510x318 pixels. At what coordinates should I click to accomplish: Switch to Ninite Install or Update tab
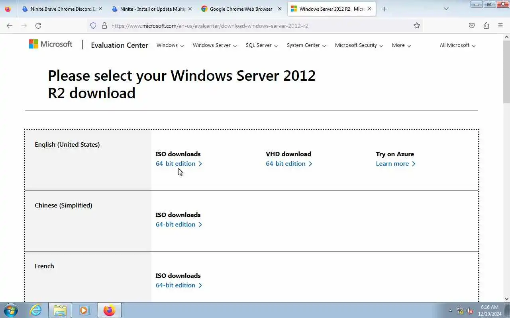click(x=151, y=9)
